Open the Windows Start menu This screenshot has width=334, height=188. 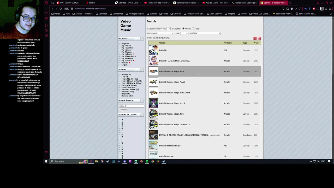coord(46,161)
